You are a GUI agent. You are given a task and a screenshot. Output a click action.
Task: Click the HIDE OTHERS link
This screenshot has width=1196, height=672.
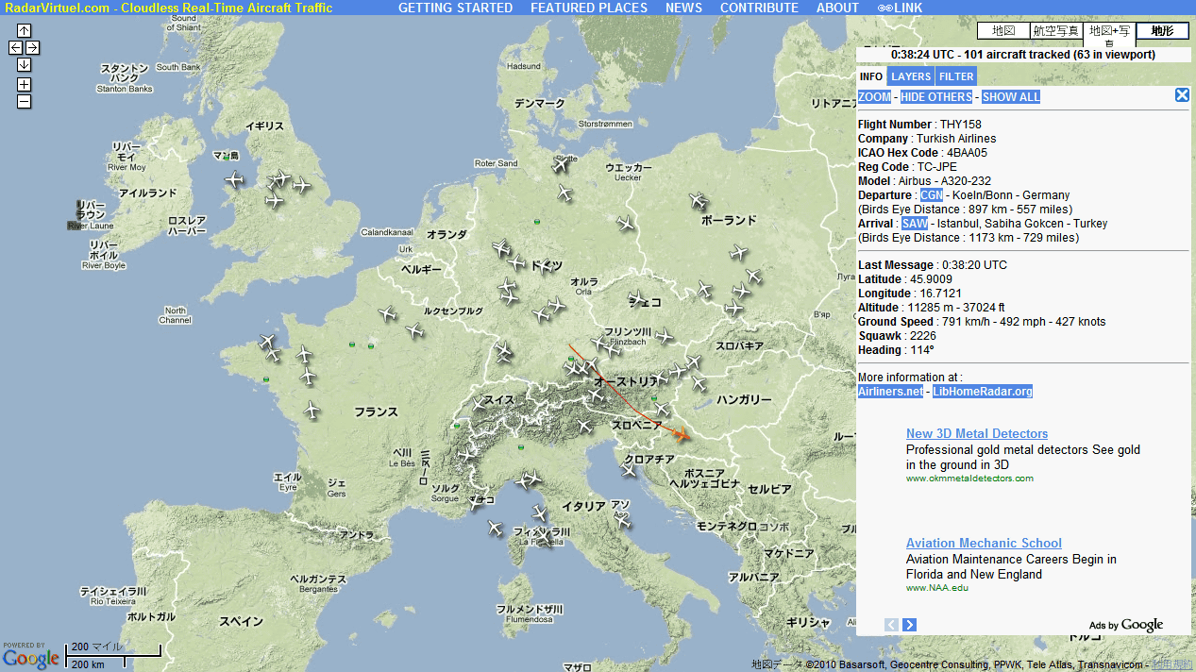point(935,97)
